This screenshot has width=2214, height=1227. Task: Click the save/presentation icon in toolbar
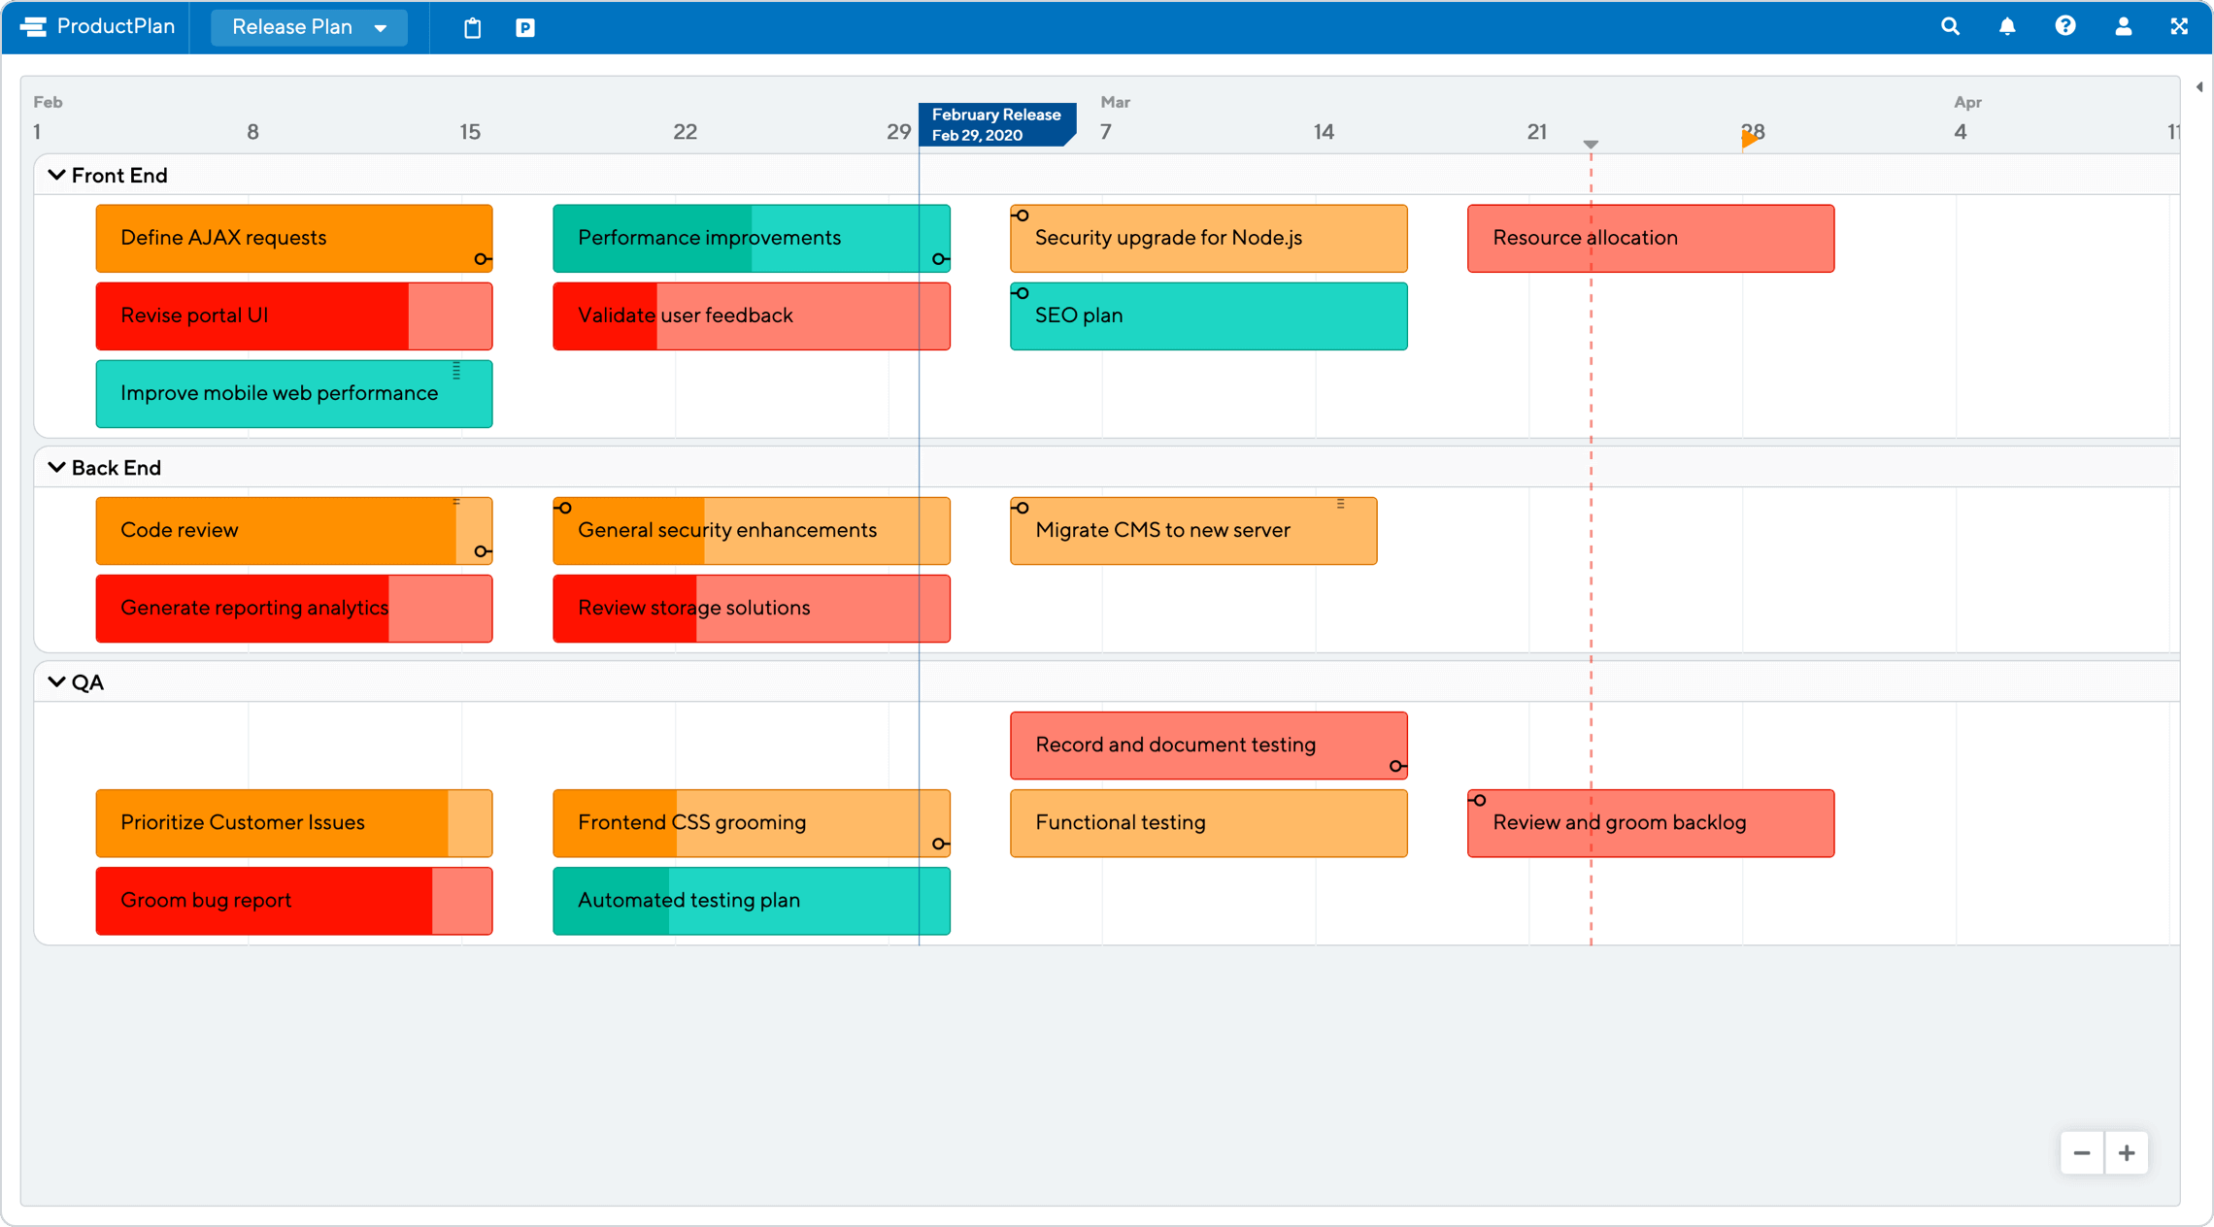tap(524, 25)
